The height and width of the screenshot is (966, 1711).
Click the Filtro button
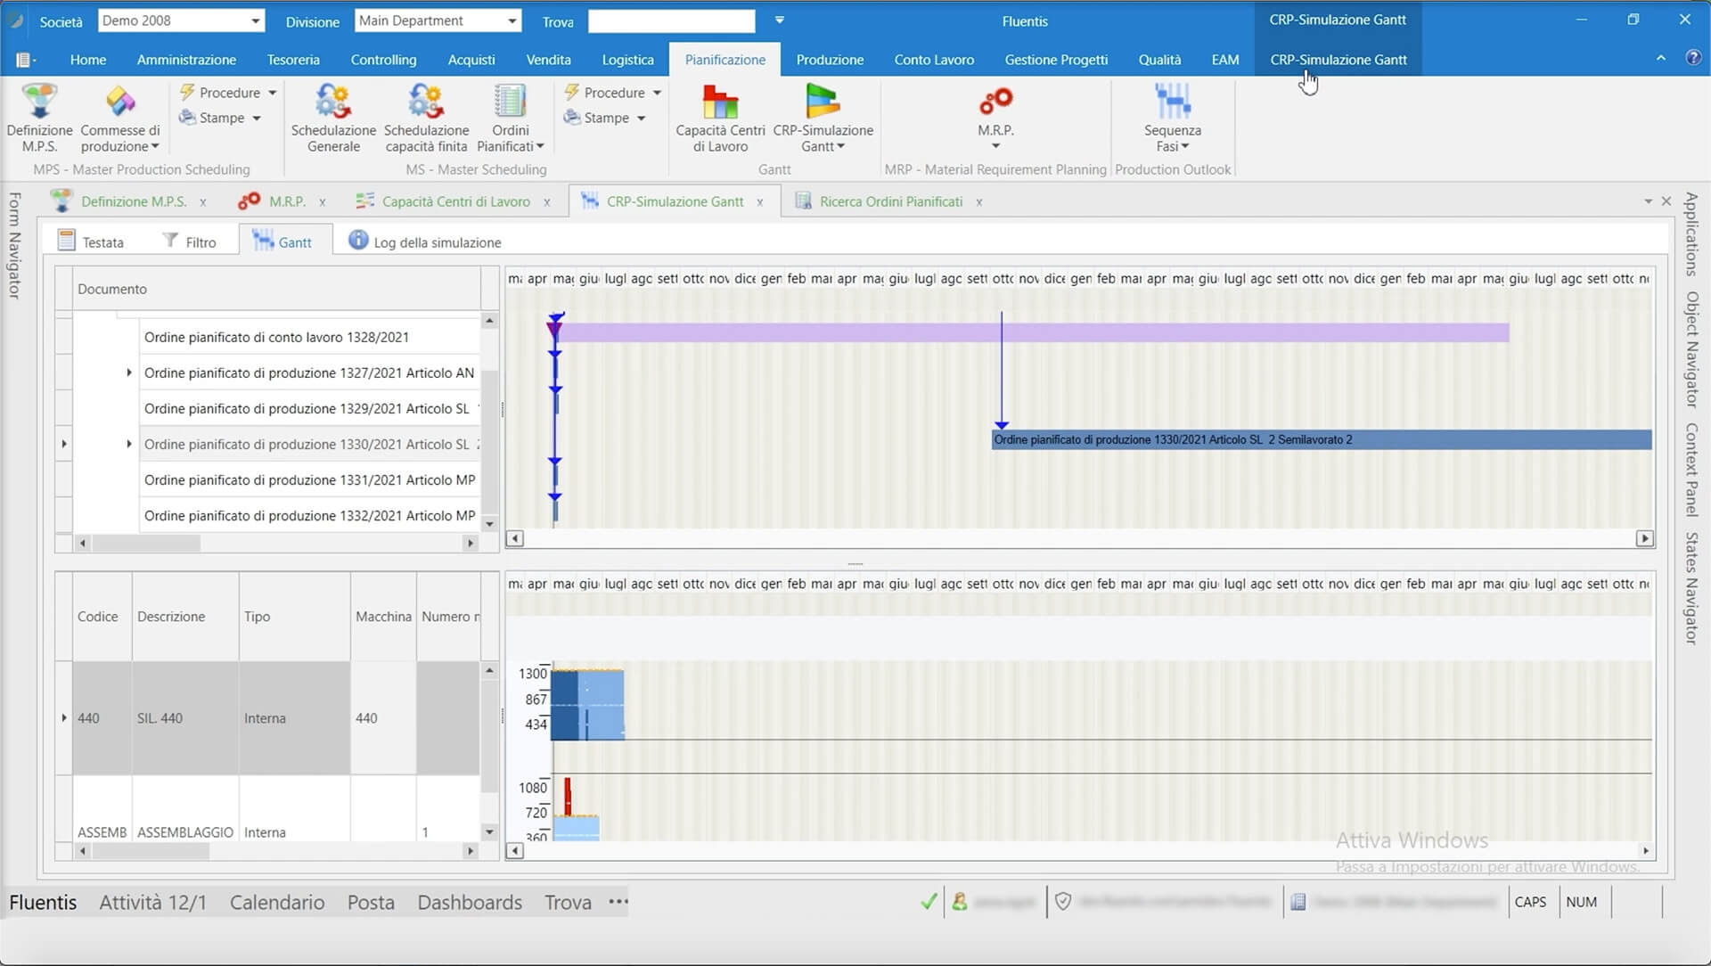[x=189, y=242]
